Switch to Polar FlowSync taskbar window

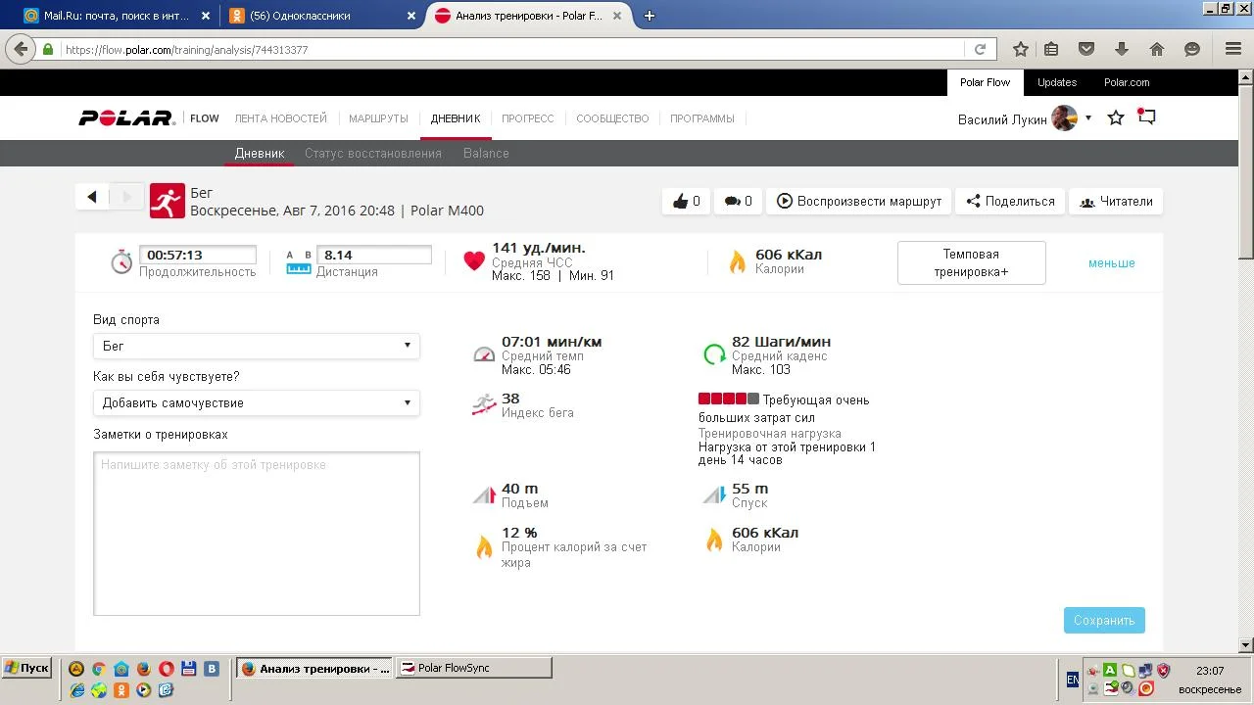tap(474, 668)
